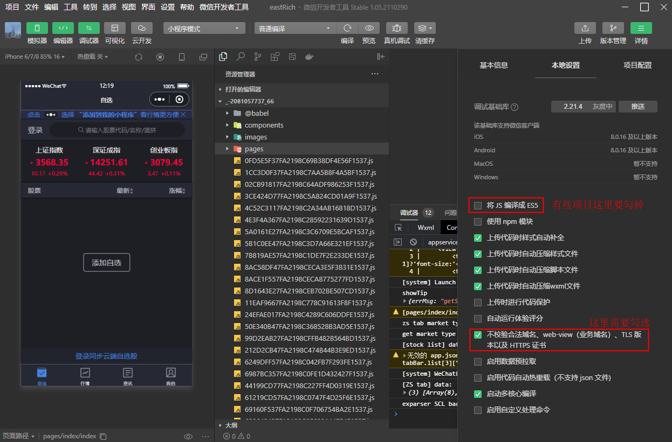Image resolution: width=672 pixels, height=442 pixels.
Task: Open the search icon in editor sidebar
Action: pyautogui.click(x=241, y=57)
